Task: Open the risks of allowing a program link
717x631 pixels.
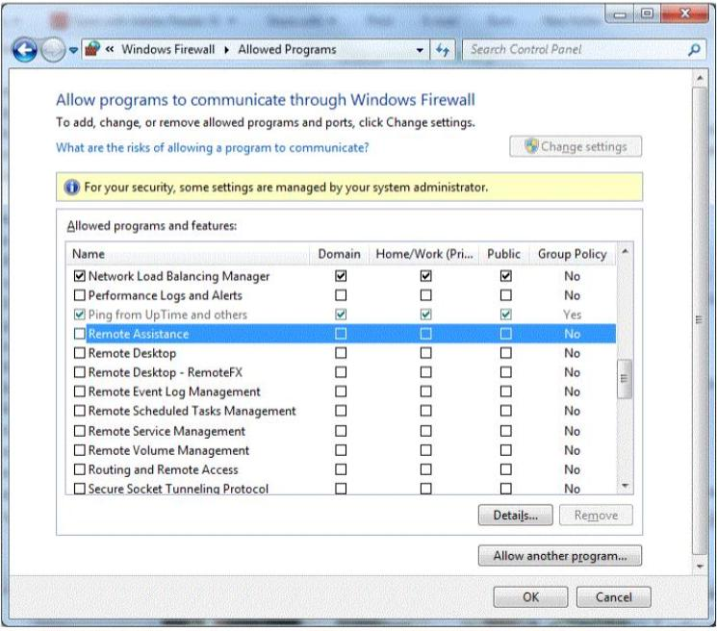Action: click(212, 147)
